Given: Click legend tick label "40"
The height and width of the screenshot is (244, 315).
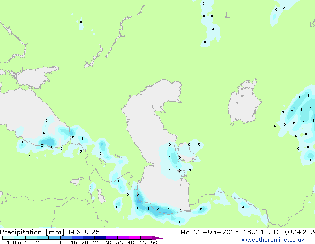Looking at the screenshot, I should pyautogui.click(x=131, y=242).
